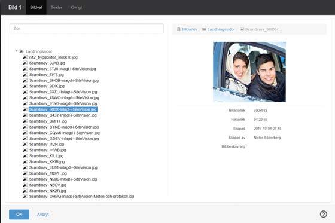Click image icon beside Scandinav_GDEV-inlagd-i-SiteVision.jpg
This screenshot has height=223, width=335.
25,139
